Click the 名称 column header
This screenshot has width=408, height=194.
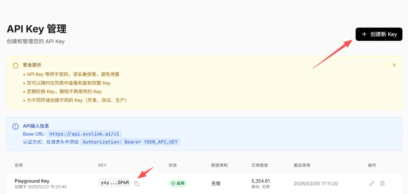point(19,165)
